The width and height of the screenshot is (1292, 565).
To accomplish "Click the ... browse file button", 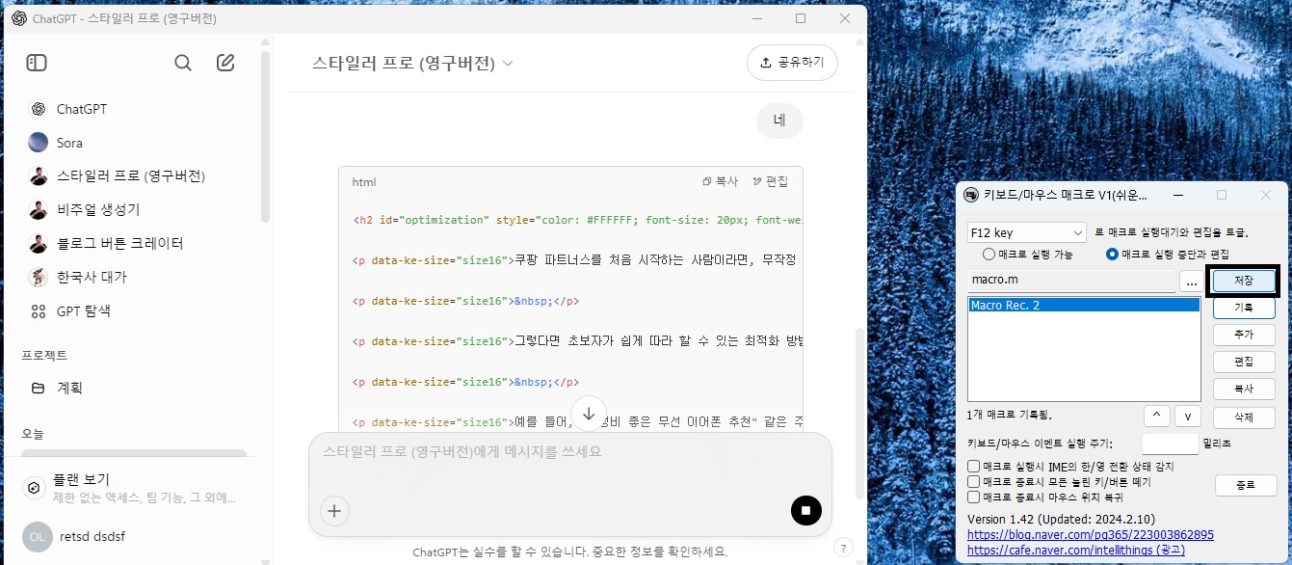I will (1191, 282).
